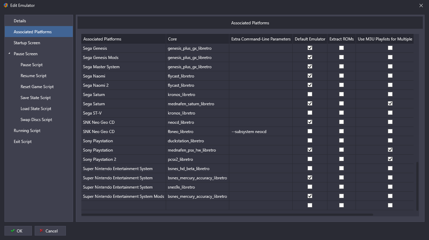Image resolution: width=429 pixels, height=240 pixels.
Task: Enable Extract ROMs for Super Nintendo Mods
Action: 341,196
